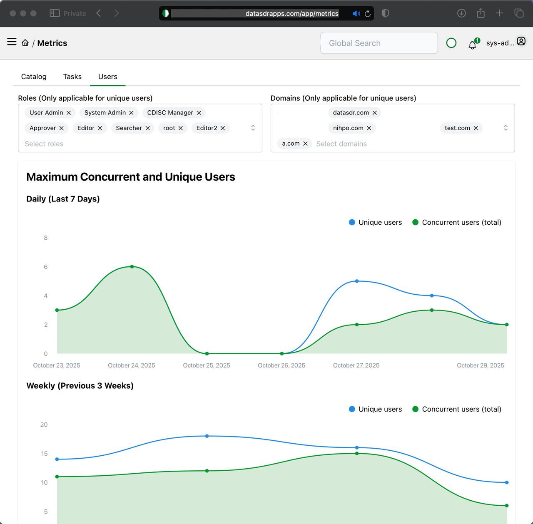Viewport: 533px width, 524px height.
Task: Remove the User Admin role chip
Action: click(68, 112)
